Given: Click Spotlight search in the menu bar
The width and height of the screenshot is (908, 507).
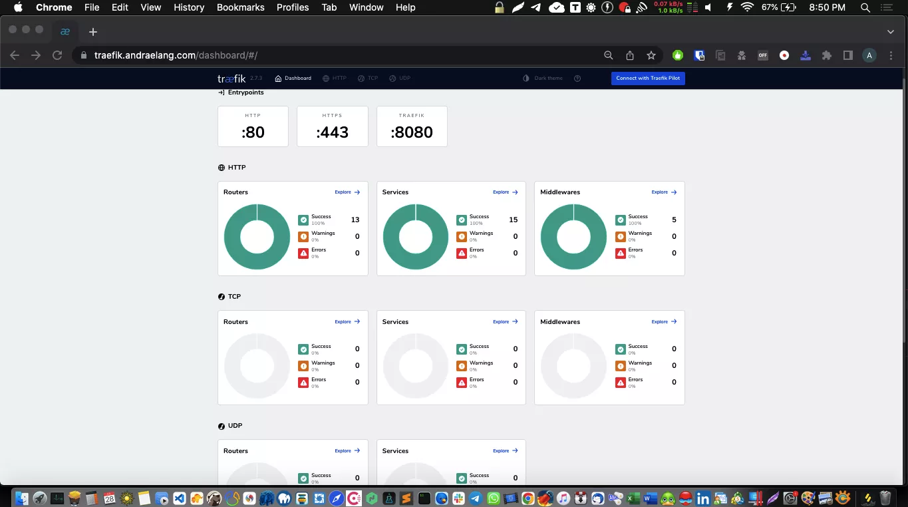Looking at the screenshot, I should click(865, 7).
